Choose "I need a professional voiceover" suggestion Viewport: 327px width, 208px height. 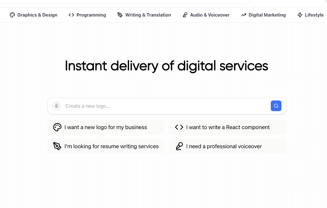227,146
